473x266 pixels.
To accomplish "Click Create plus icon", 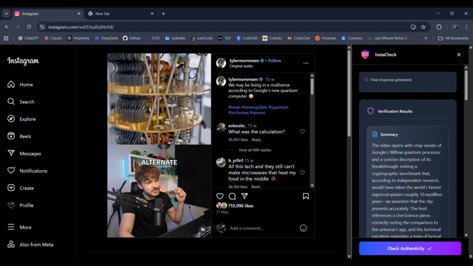I will coord(11,188).
